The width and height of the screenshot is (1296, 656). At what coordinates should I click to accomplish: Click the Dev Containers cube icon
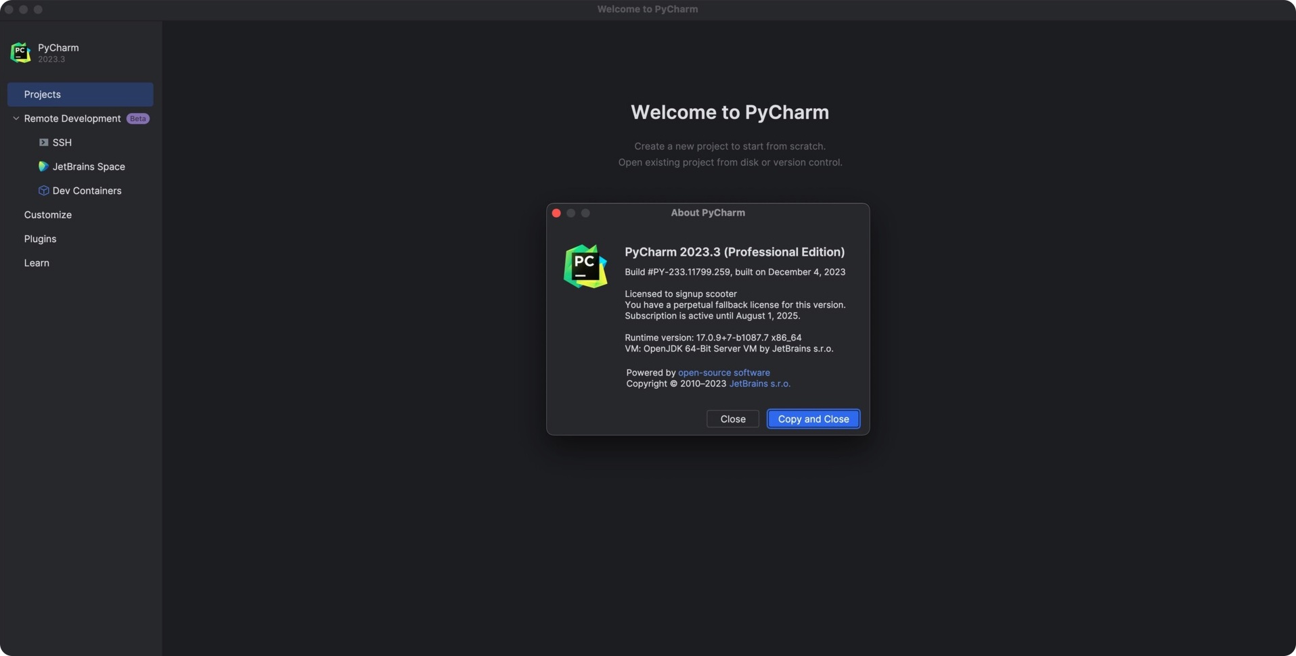click(x=43, y=191)
